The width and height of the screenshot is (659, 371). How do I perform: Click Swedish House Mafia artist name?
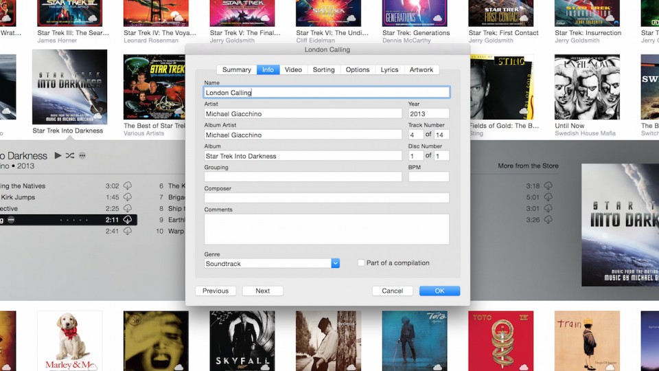(585, 133)
